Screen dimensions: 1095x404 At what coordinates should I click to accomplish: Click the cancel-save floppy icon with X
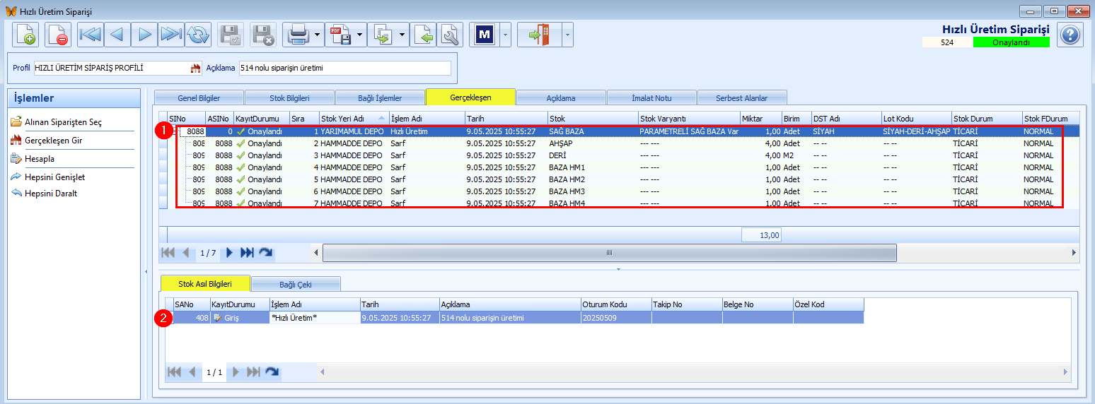[264, 35]
